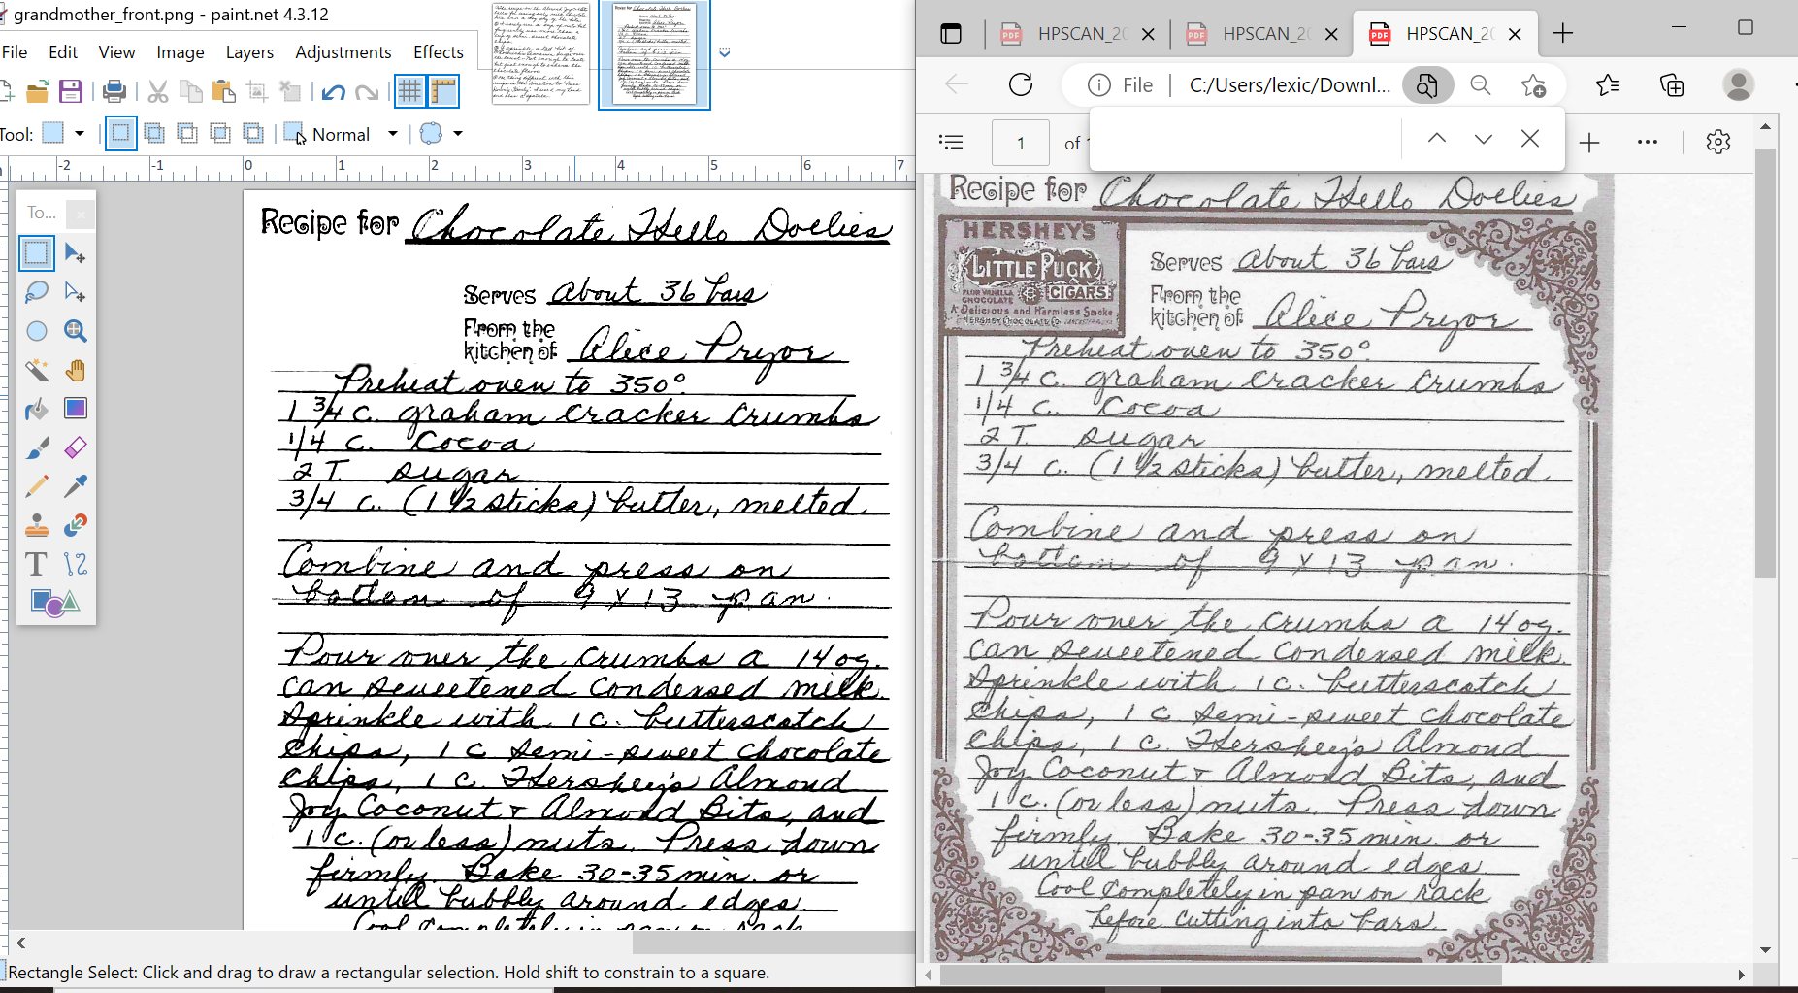Select the Ellipse Select tool
Image resolution: width=1798 pixels, height=993 pixels.
click(x=36, y=331)
